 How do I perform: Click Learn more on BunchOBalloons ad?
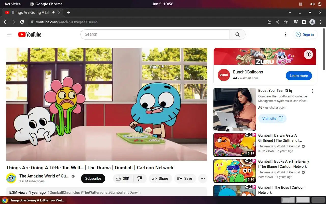click(x=299, y=76)
